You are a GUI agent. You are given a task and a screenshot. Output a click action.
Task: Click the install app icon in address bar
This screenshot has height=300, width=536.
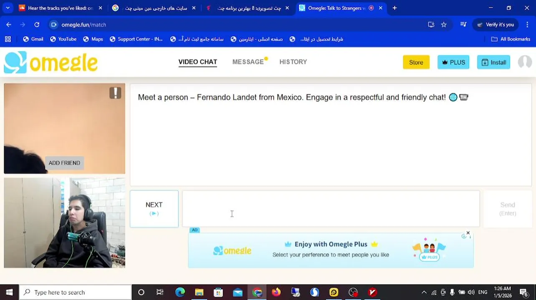click(x=431, y=25)
